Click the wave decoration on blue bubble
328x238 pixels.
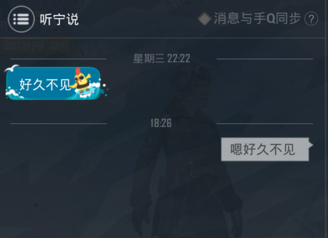14,94
